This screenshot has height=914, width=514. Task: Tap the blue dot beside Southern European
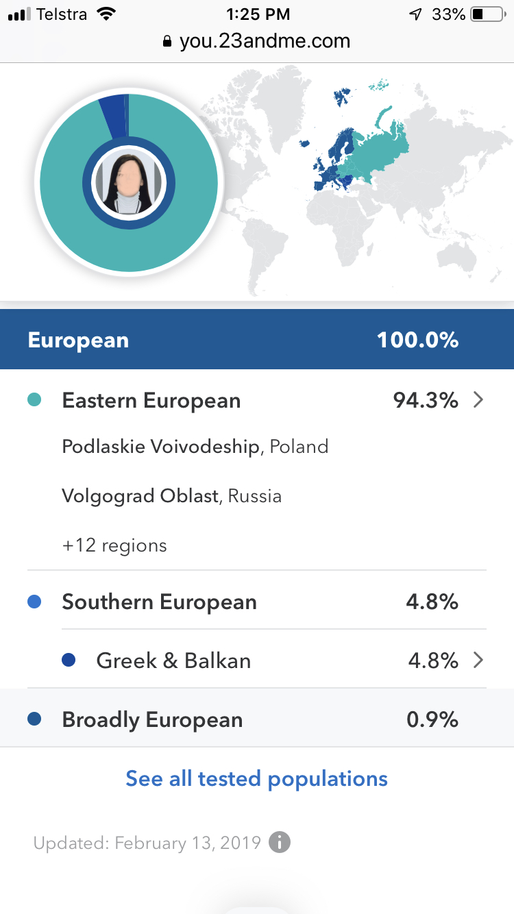click(x=34, y=602)
